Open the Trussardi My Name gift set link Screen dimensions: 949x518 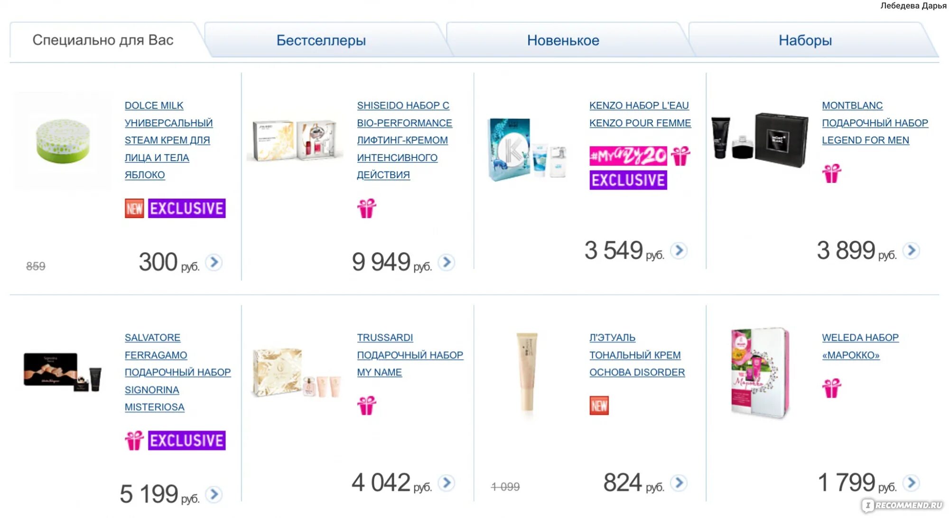tap(410, 355)
